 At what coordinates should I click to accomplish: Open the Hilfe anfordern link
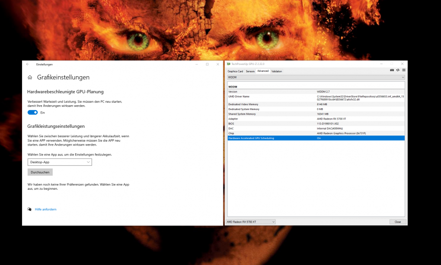tap(45, 209)
